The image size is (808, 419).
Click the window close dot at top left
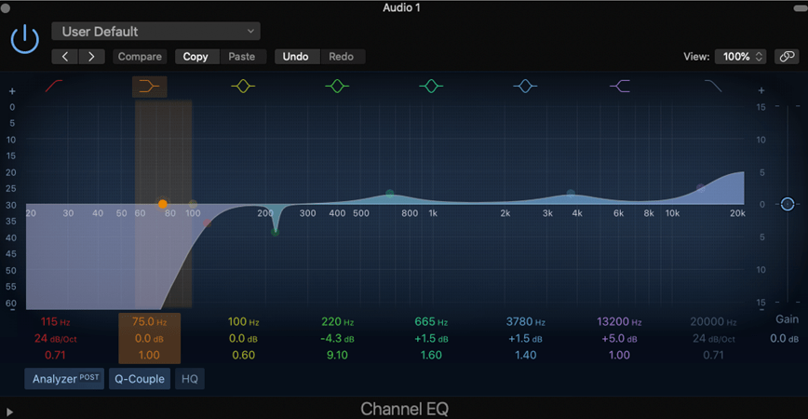[x=6, y=7]
